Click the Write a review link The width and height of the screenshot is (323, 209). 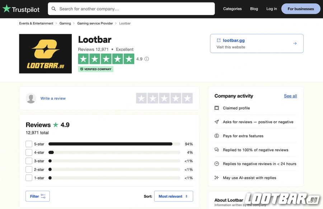(53, 98)
